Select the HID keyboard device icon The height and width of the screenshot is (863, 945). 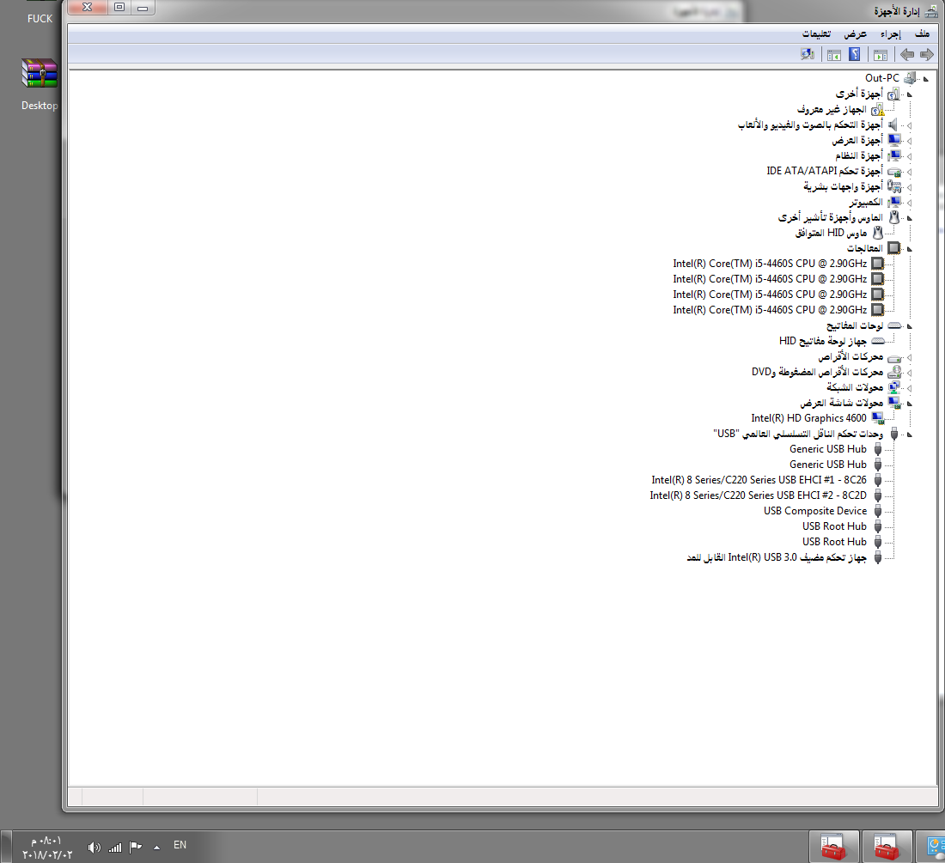click(878, 341)
